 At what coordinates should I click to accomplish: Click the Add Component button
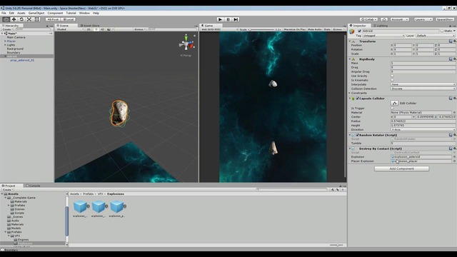click(401, 168)
